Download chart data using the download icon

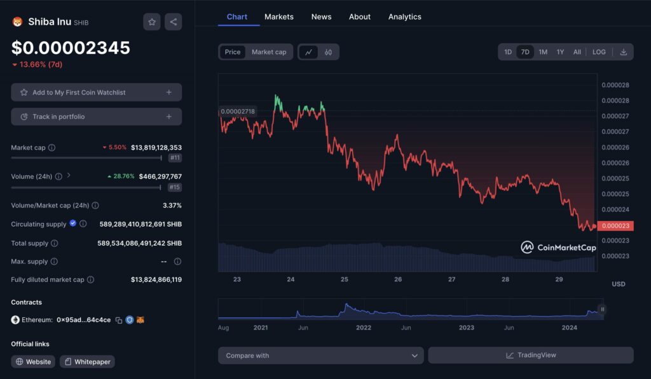[x=624, y=52]
